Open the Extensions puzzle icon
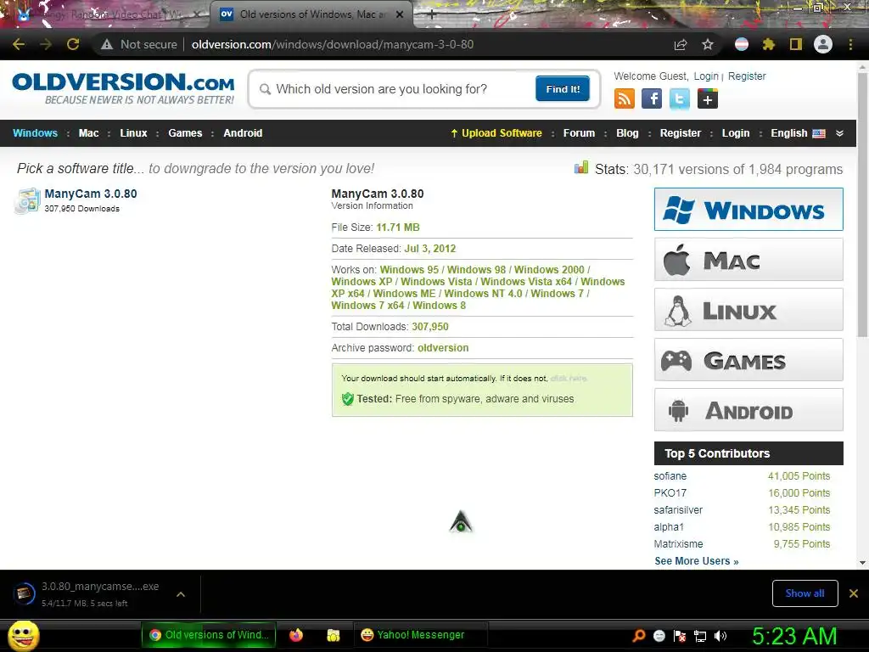 click(x=768, y=44)
